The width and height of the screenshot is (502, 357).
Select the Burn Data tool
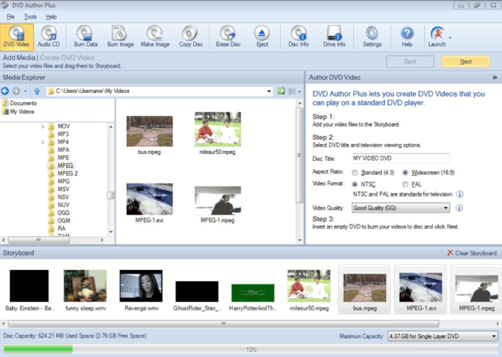[x=85, y=36]
